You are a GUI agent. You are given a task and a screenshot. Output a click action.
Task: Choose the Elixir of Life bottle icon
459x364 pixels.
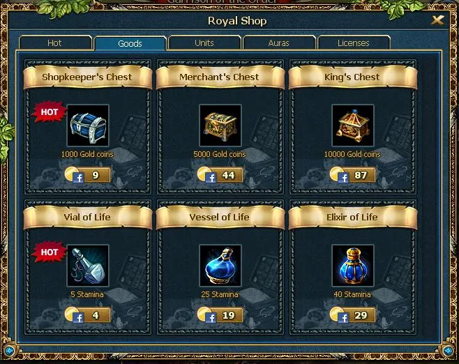click(353, 266)
